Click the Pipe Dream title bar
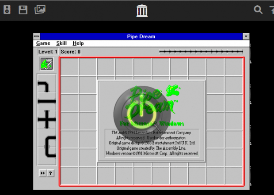 pyautogui.click(x=141, y=37)
